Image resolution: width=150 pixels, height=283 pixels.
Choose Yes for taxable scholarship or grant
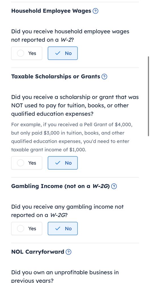pos(27,163)
